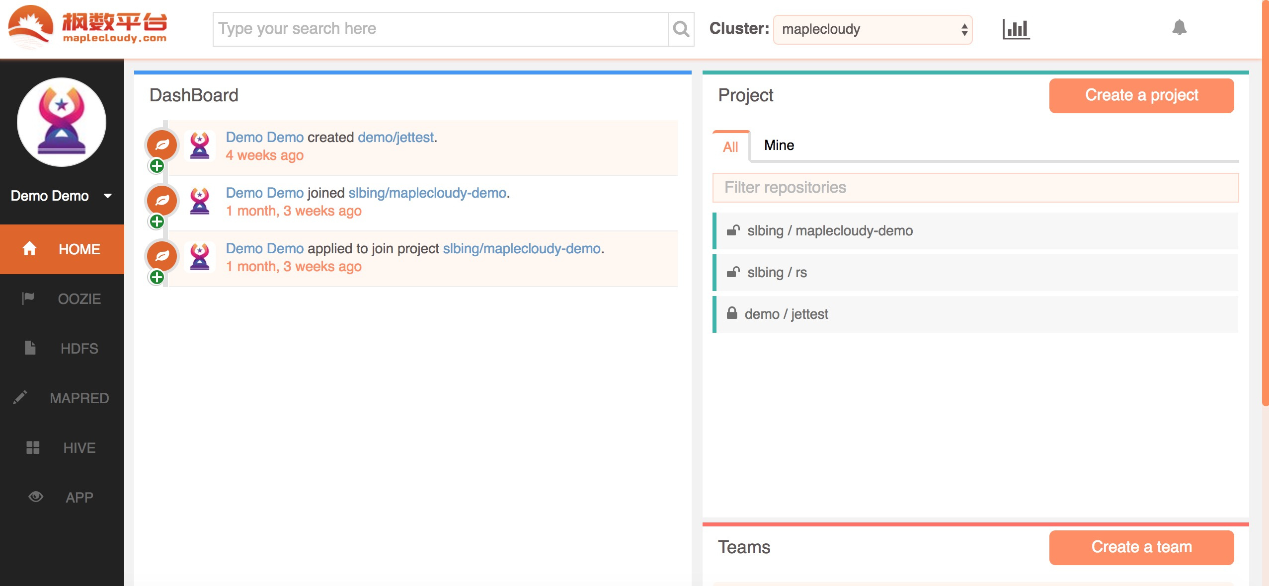
Task: Open the maplecloudy.com logo home
Action: point(87,26)
